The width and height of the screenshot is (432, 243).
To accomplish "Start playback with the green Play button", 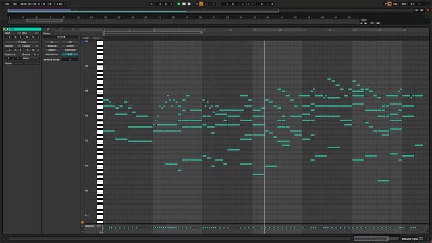I will pos(178,4).
